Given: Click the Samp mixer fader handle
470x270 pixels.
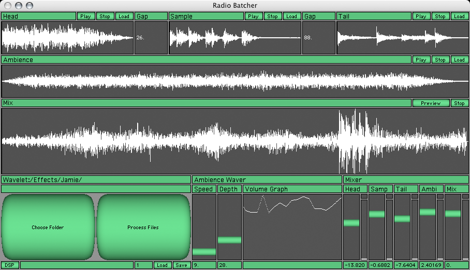Looking at the screenshot, I should [x=377, y=214].
